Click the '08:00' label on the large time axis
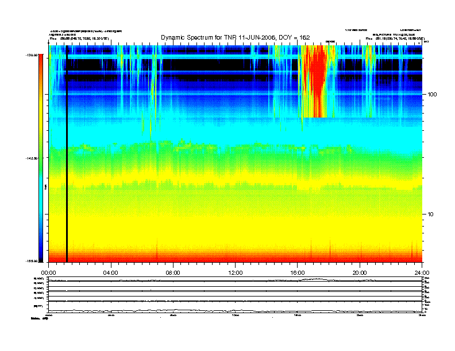This screenshot has width=455, height=351. pos(173,273)
